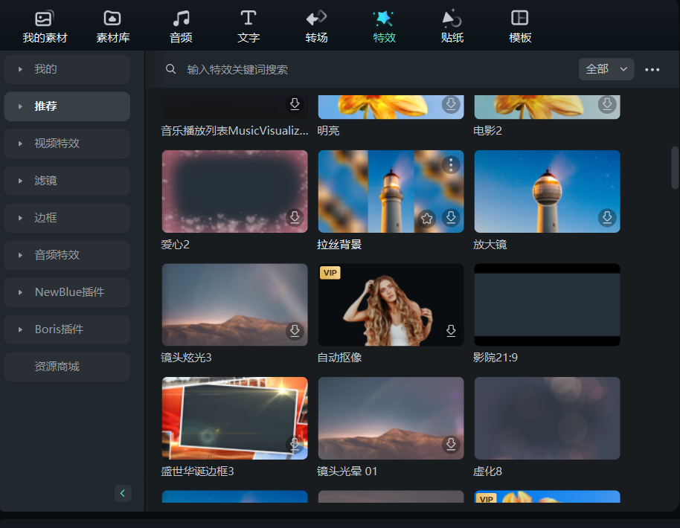Download the 镜头光晕 01 effect

pos(451,445)
